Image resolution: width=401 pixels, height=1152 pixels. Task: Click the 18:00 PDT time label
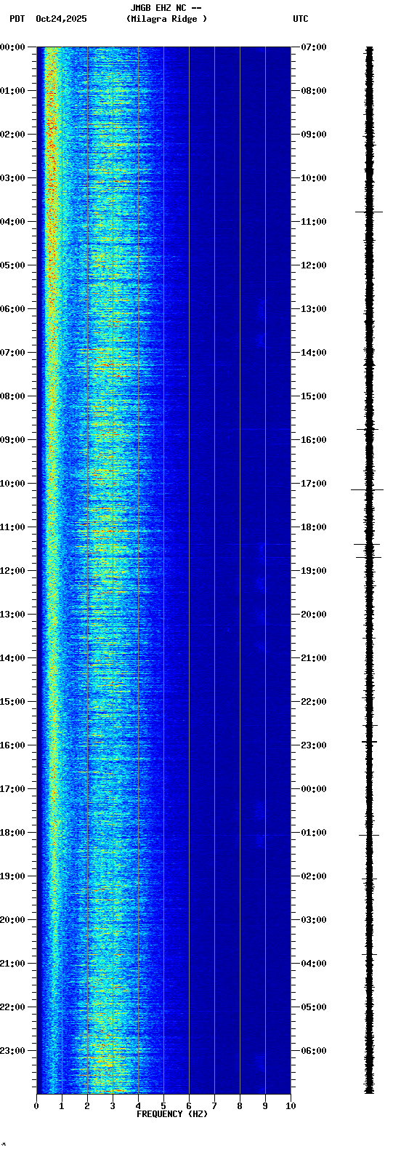click(12, 833)
